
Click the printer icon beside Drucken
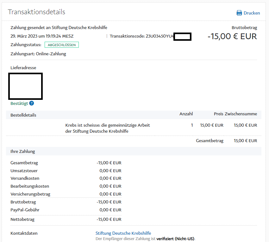click(239, 13)
